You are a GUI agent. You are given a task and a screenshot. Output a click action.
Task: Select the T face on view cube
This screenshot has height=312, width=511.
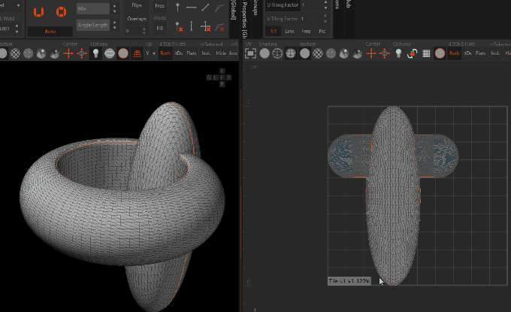(x=222, y=71)
